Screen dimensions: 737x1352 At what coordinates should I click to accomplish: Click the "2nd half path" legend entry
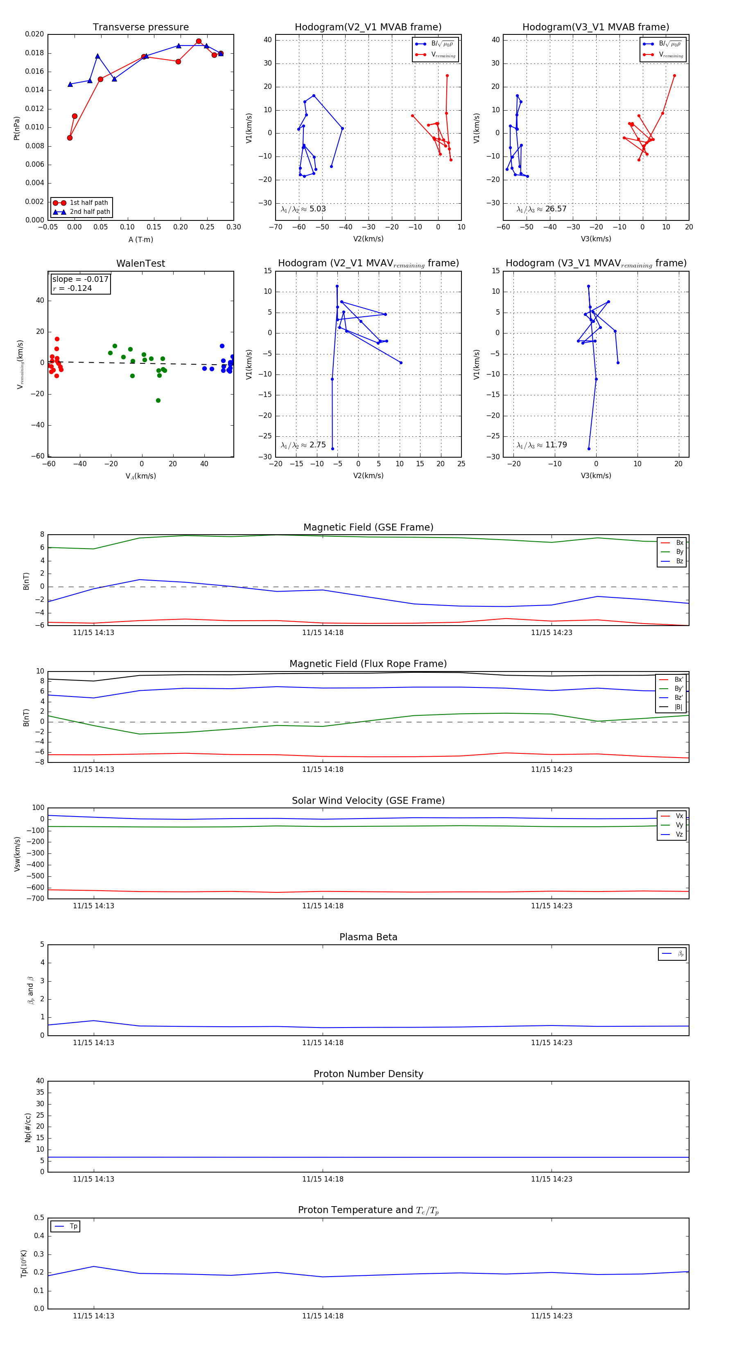(81, 212)
